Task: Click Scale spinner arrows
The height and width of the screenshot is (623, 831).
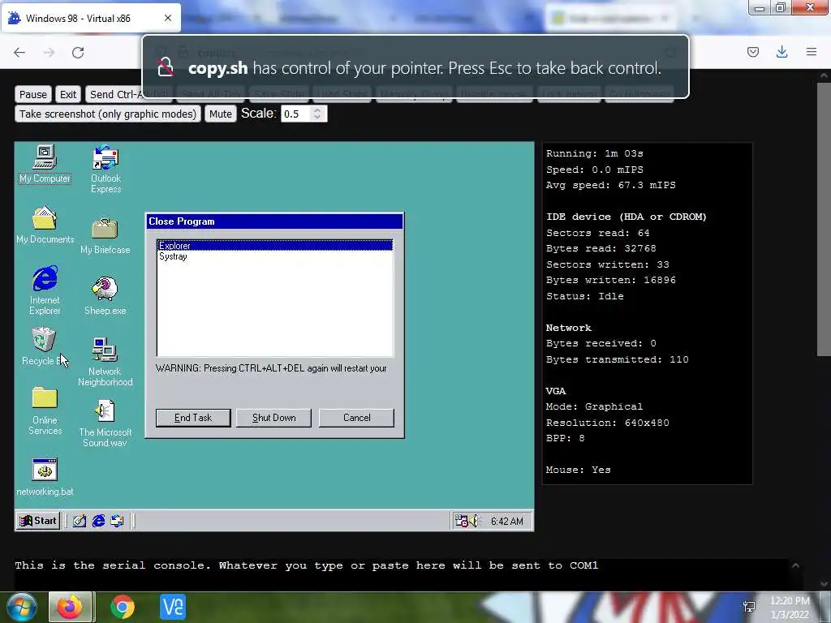Action: (317, 114)
